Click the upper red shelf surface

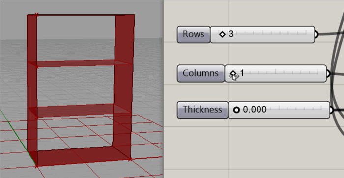pyautogui.click(x=79, y=63)
